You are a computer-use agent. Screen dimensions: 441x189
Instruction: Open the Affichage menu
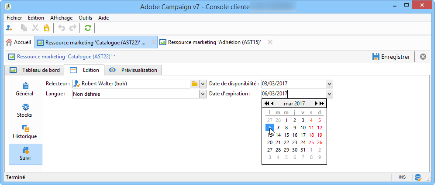click(x=61, y=18)
